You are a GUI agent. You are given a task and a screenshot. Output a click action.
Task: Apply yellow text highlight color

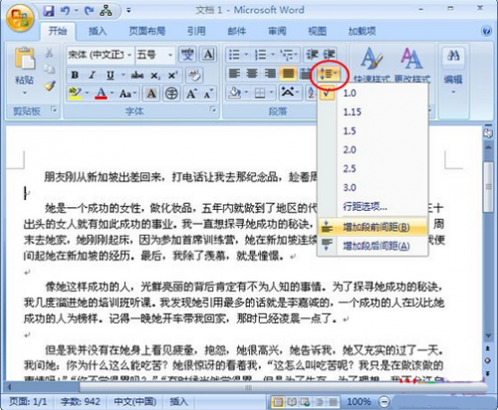pos(76,94)
